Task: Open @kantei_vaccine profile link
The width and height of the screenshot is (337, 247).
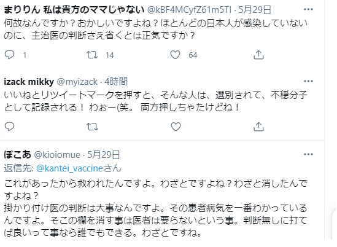Action: coord(69,168)
